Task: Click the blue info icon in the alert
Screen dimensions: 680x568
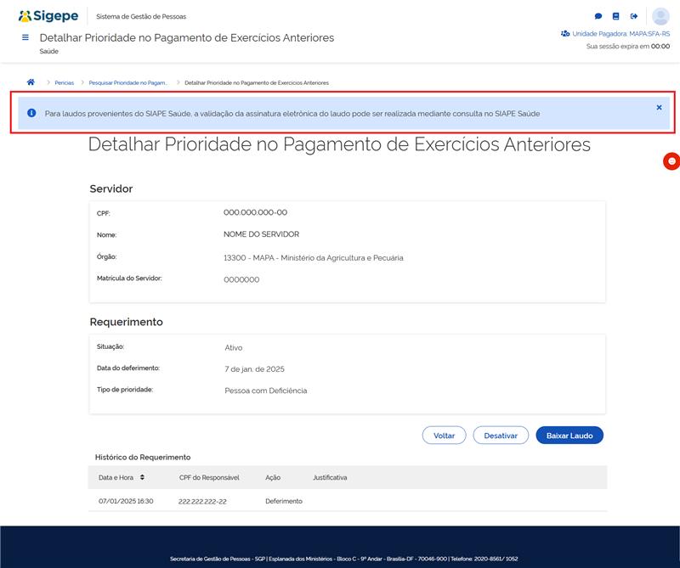Action: [x=31, y=112]
